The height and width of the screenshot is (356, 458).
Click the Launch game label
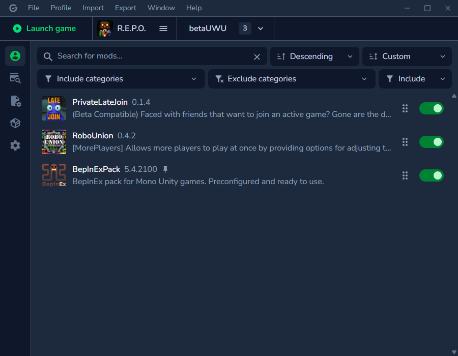tap(51, 28)
